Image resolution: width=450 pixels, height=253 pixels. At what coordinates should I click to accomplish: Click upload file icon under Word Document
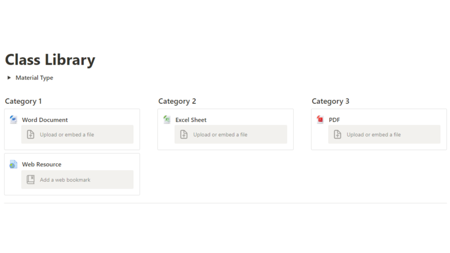(30, 134)
